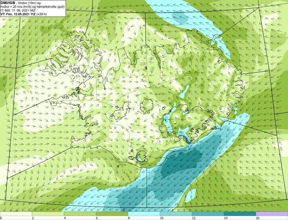Click the "IT: Mið. 11. 08. 2021 06Z" line

18,10
